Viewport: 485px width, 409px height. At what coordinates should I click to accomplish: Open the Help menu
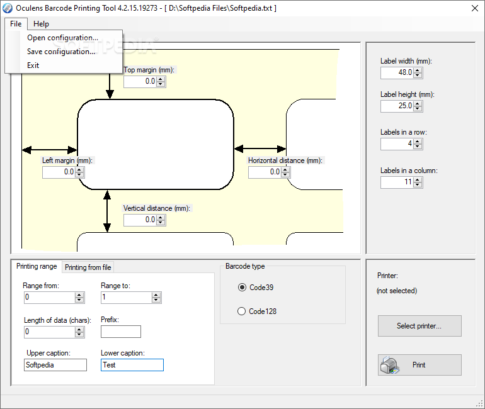click(41, 24)
